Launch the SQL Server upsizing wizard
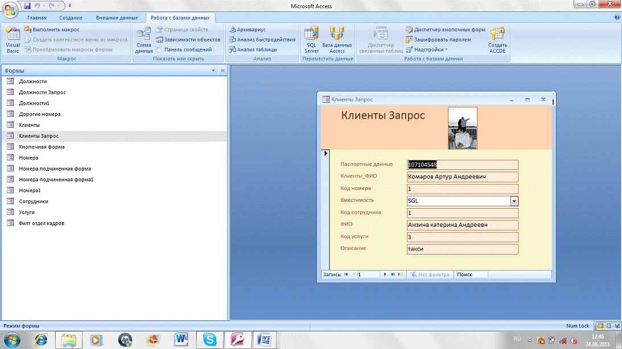 pyautogui.click(x=311, y=40)
